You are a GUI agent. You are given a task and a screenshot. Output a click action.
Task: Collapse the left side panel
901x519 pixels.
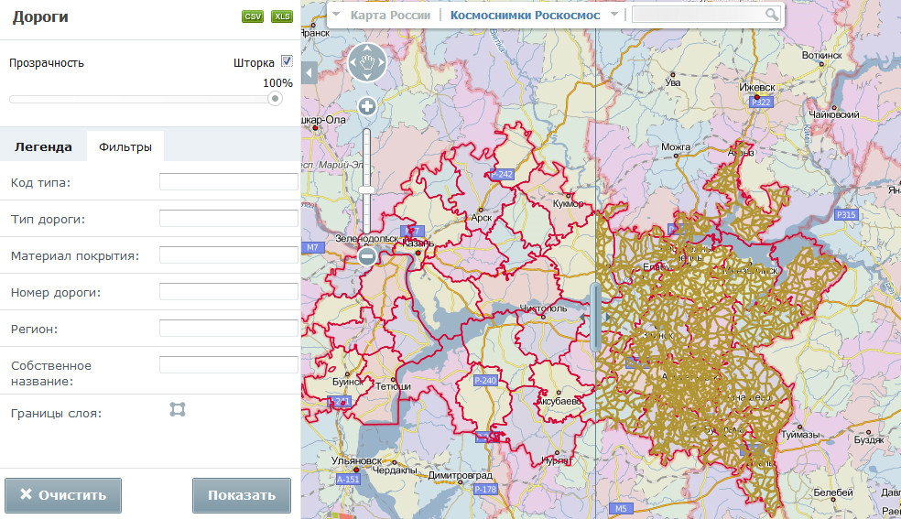[x=309, y=72]
